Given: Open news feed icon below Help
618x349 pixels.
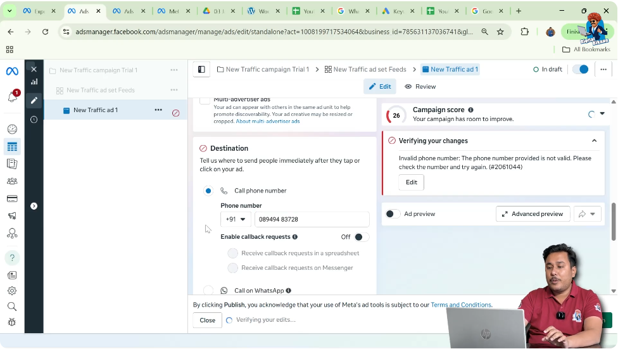Looking at the screenshot, I should coord(12,276).
